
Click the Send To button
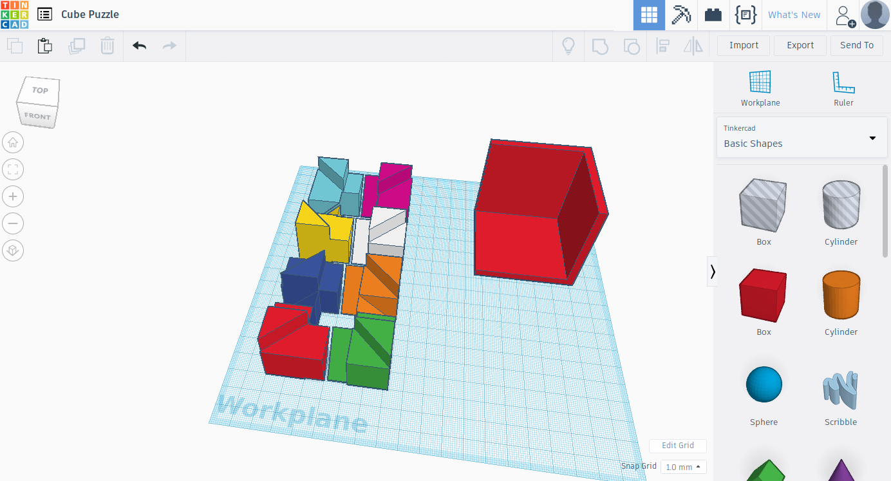click(x=857, y=45)
